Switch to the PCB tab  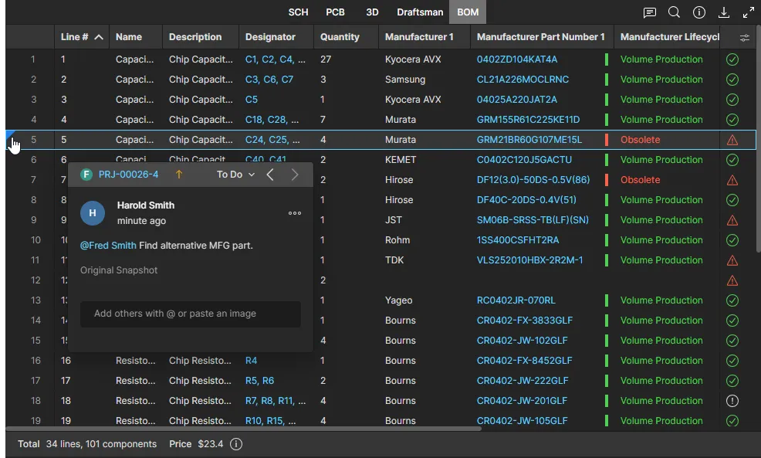pyautogui.click(x=335, y=12)
